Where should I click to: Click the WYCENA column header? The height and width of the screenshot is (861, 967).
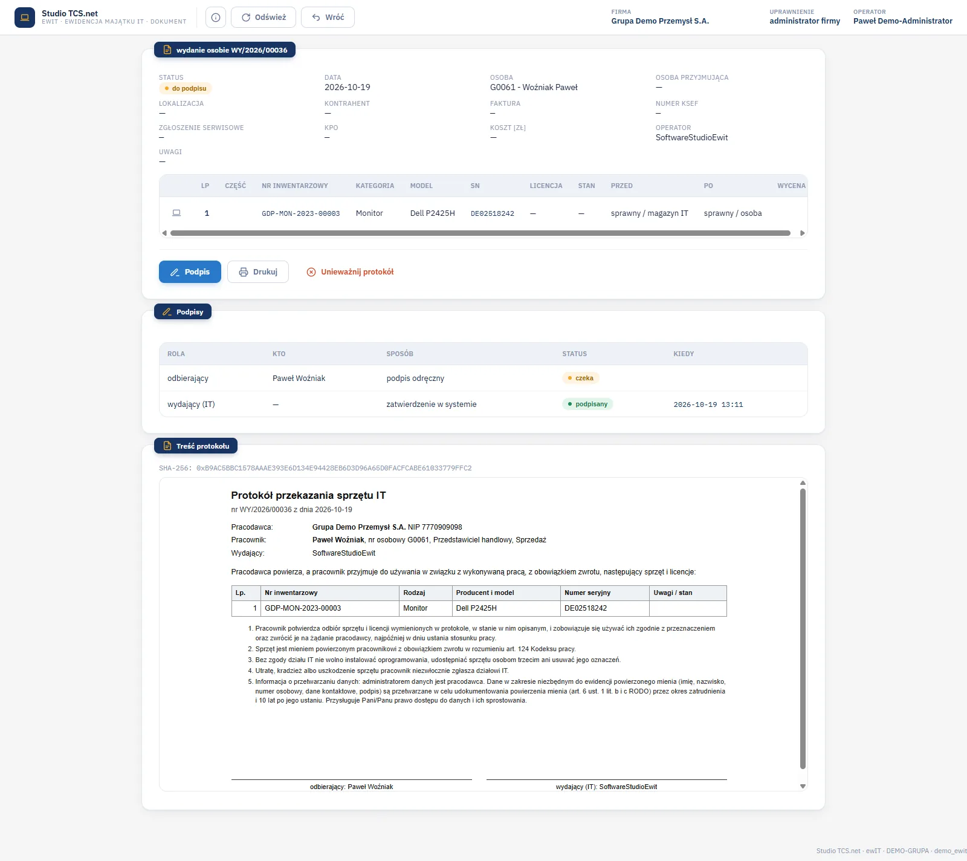[791, 186]
